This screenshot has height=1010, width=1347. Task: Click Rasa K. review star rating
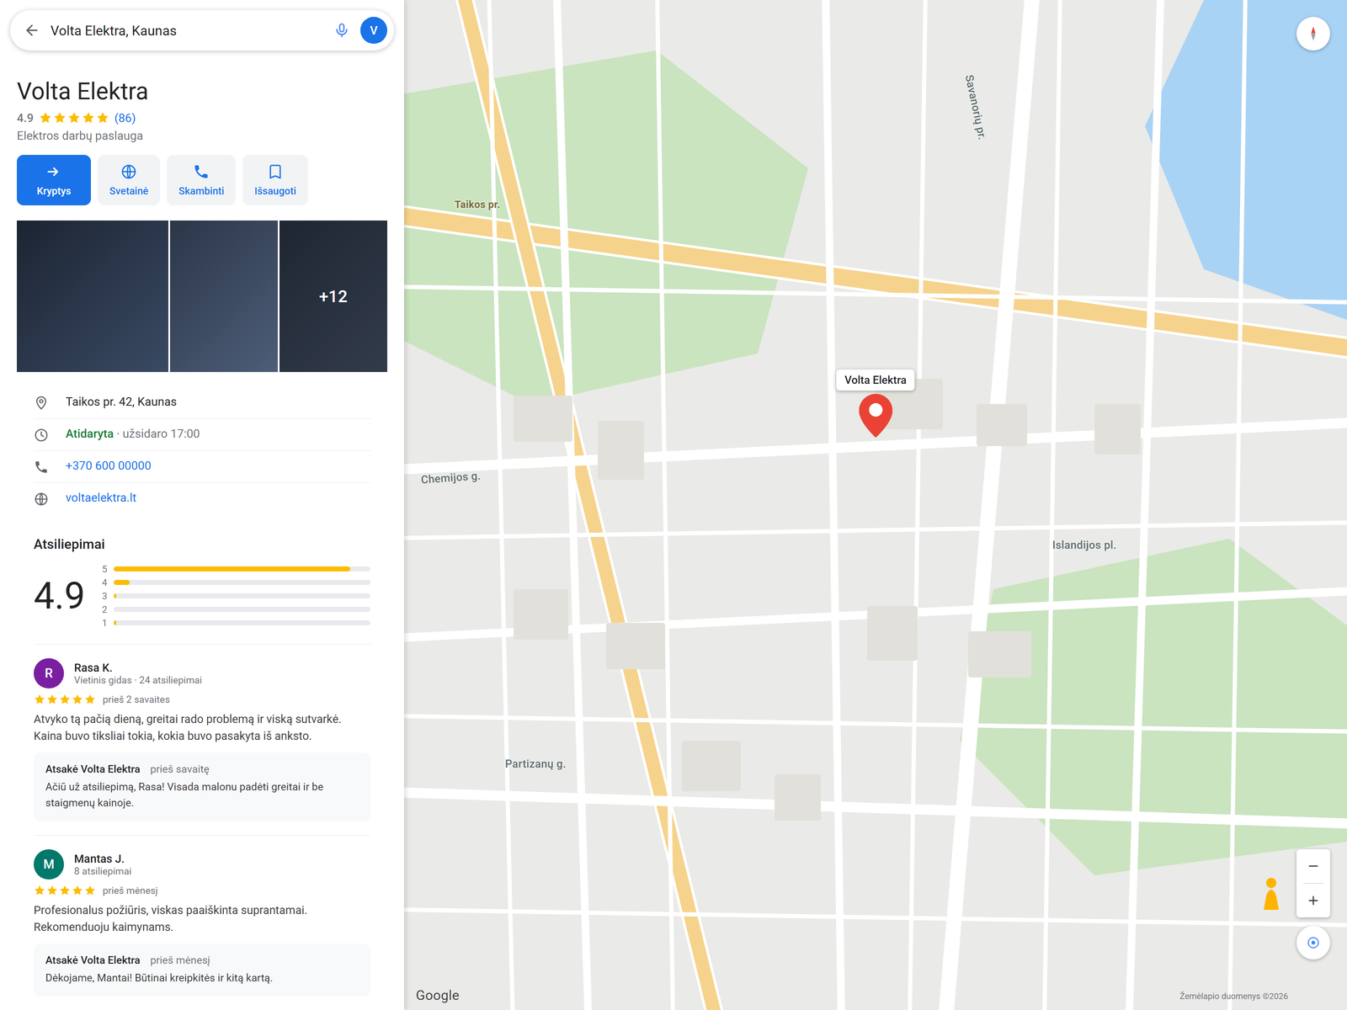[65, 699]
